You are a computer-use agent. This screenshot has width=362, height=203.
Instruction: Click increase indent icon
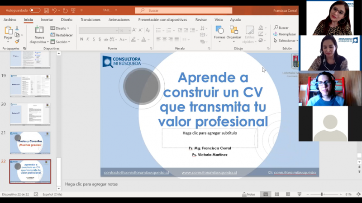click(x=186, y=30)
